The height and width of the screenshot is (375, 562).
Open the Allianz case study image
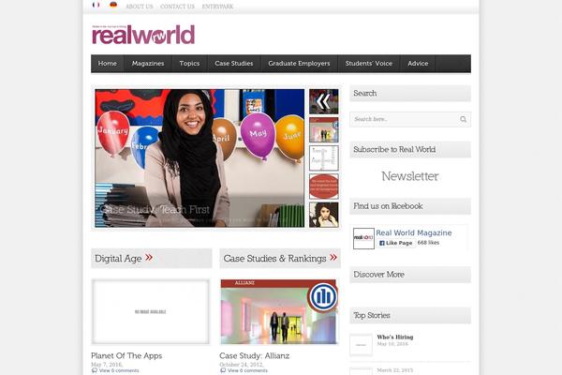tap(279, 311)
